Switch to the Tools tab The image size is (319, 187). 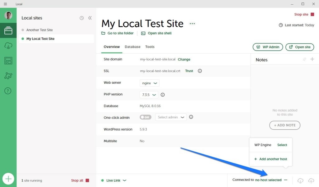(150, 47)
